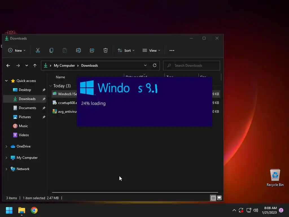Image resolution: width=289 pixels, height=217 pixels.
Task: Click My Computer in the address path
Action: coord(64,66)
